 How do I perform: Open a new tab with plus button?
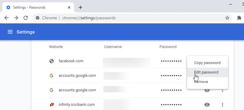[80, 7]
